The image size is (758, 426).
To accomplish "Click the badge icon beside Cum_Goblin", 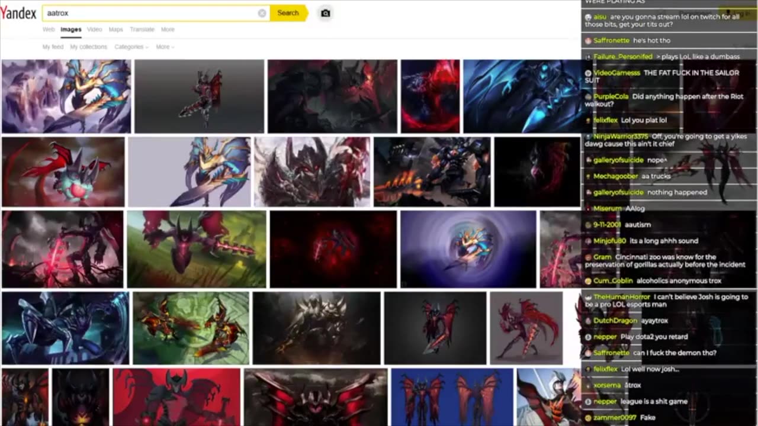I will point(588,281).
